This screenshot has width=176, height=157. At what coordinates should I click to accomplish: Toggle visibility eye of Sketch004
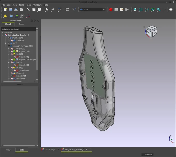pyautogui.click(x=12, y=76)
